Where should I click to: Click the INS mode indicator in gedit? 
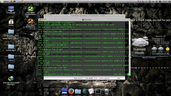click(119, 78)
